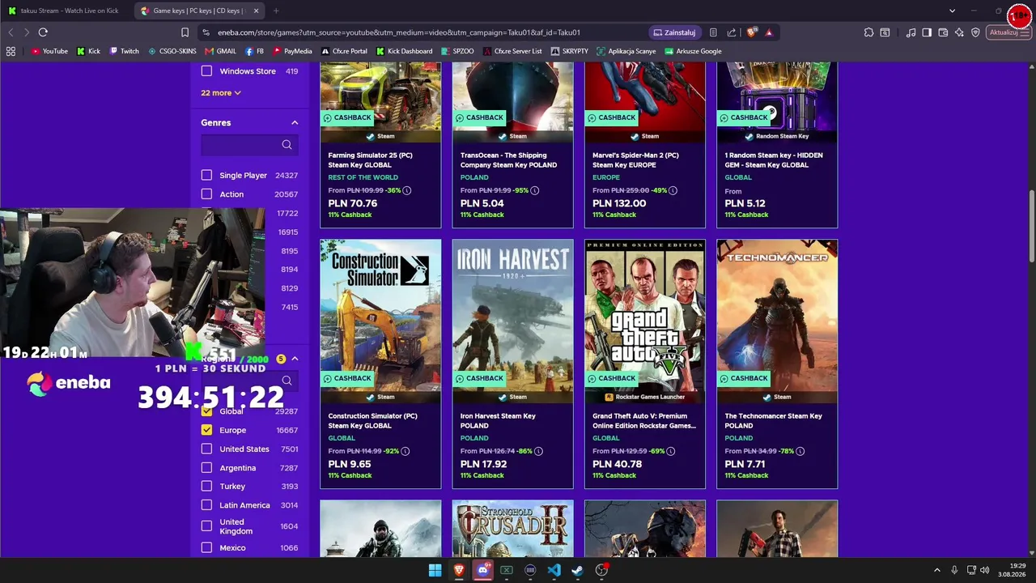
Task: Check the Action genre filter
Action: tap(206, 194)
